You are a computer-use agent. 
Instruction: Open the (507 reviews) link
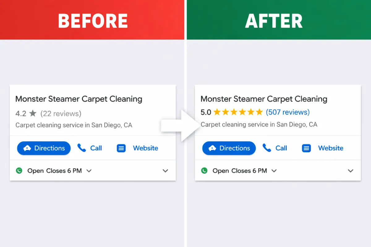[288, 112]
